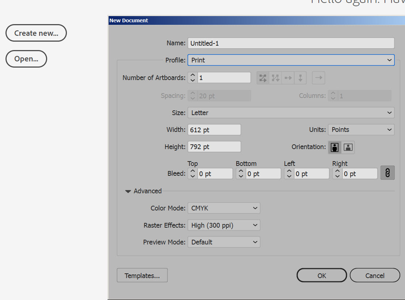Open the Color Mode dropdown showing CMYK
The image size is (405, 300).
point(224,208)
